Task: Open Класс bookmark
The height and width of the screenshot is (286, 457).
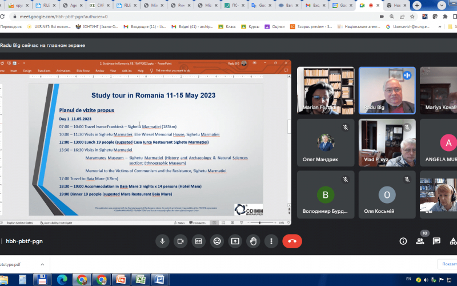Action: click(227, 26)
